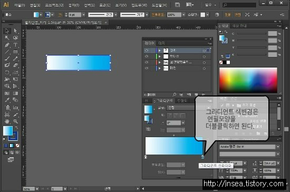Toggle visibility of the red-marked layer
The image size is (290, 192).
coord(147,62)
